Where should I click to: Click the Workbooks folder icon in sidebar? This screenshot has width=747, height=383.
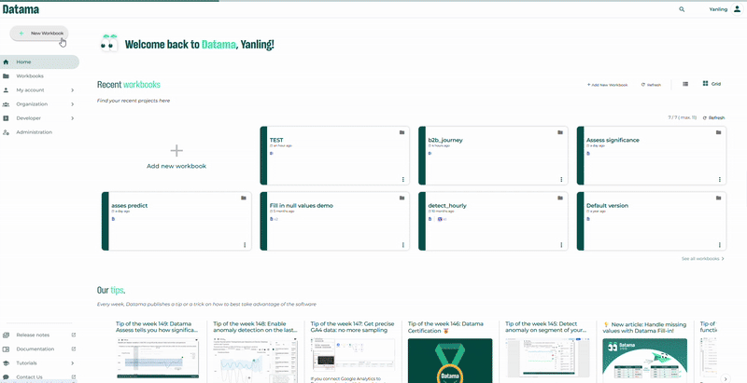[x=6, y=76]
